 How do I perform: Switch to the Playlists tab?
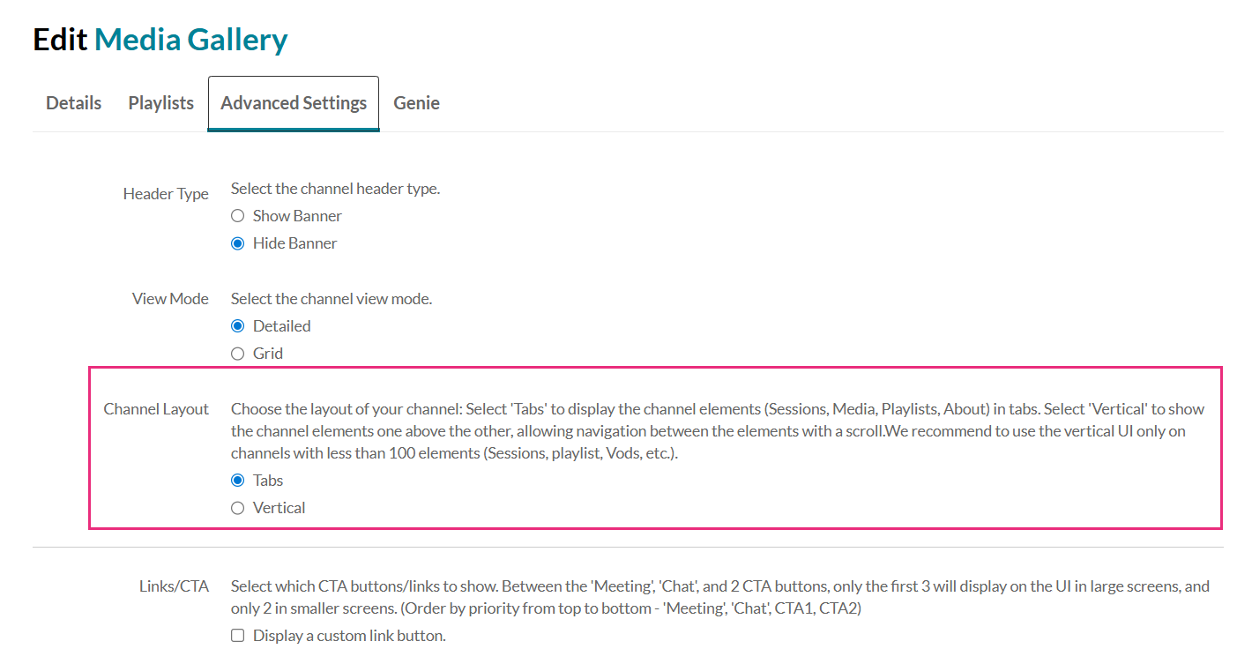160,103
